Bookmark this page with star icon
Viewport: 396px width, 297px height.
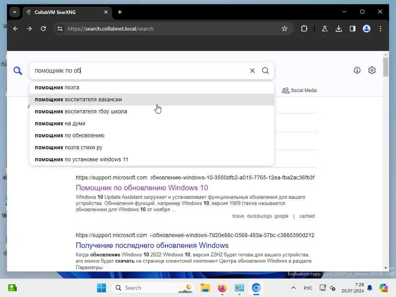285,29
